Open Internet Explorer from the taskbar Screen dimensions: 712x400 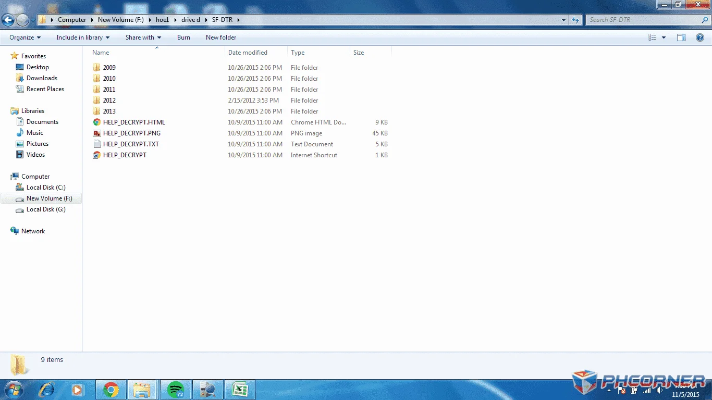tap(47, 389)
